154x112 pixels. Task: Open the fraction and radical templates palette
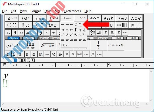(x=26, y=25)
